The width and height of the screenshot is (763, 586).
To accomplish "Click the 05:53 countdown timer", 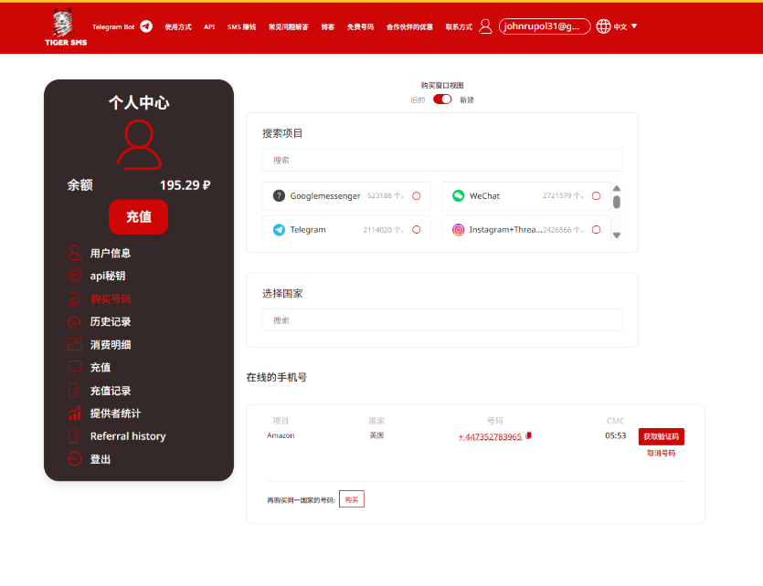I will pos(616,435).
